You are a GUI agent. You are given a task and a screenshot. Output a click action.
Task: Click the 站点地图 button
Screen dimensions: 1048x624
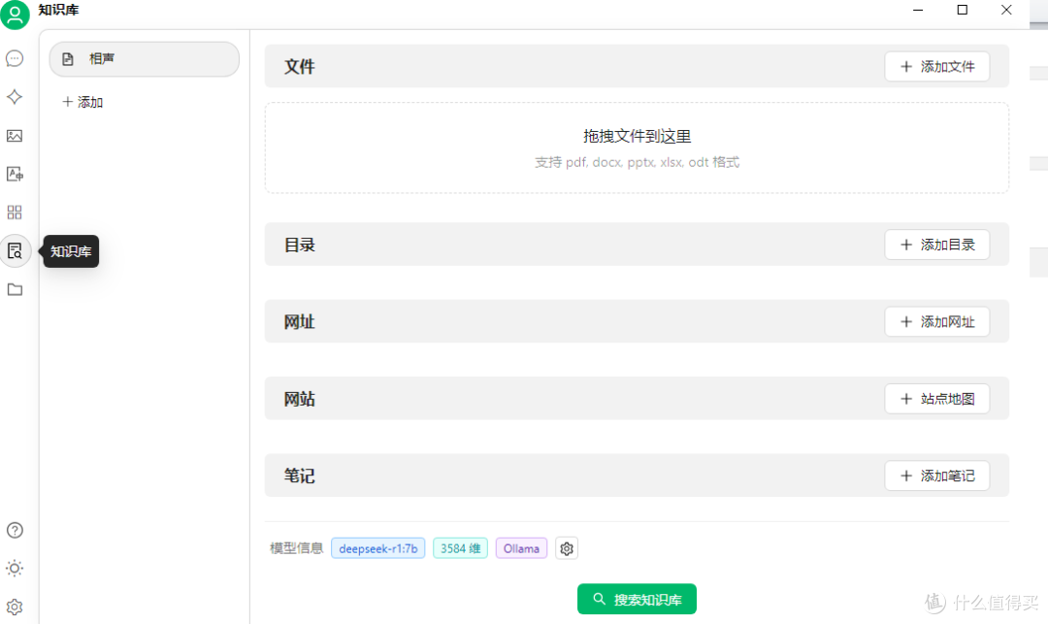click(x=937, y=399)
